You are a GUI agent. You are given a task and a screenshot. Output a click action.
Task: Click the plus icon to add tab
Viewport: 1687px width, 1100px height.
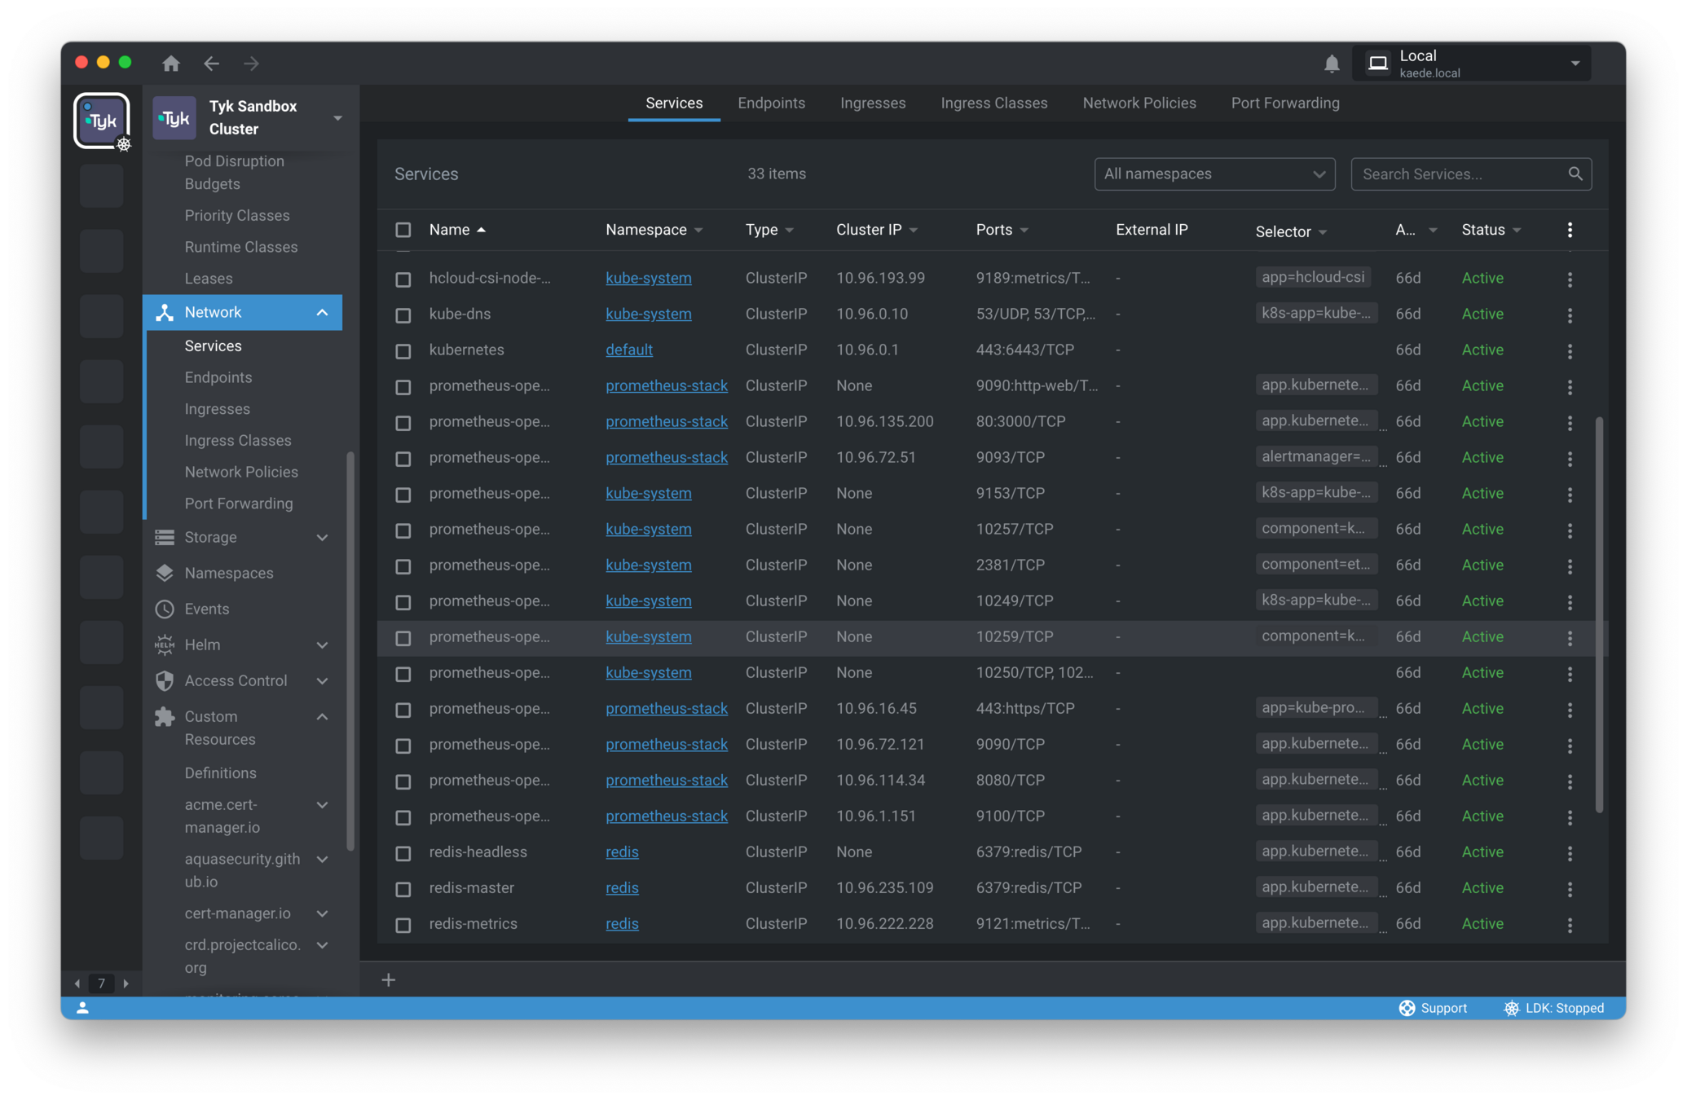tap(389, 980)
